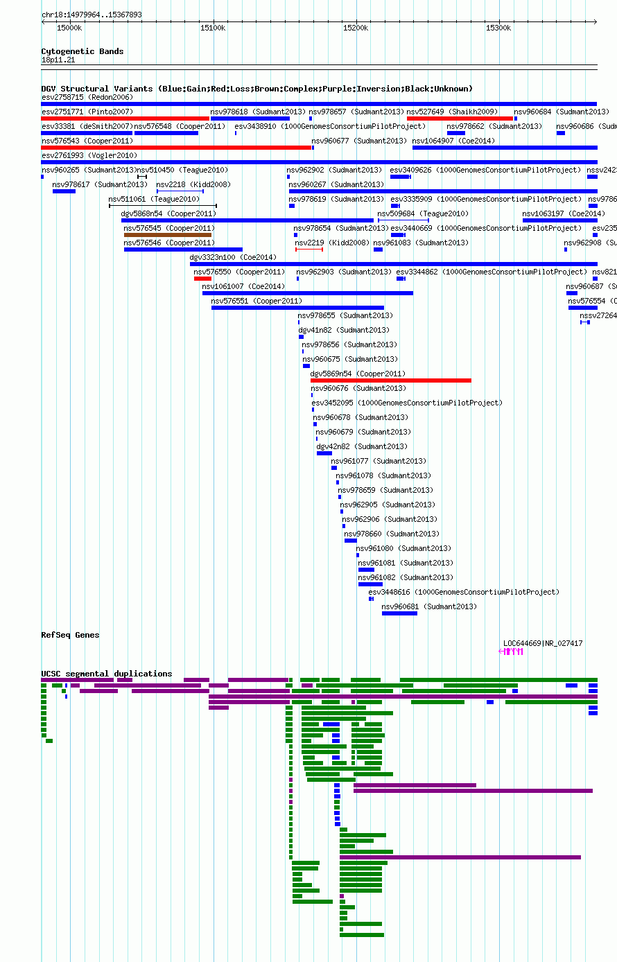Select the 18p11.21 cytogenetic band label
The height and width of the screenshot is (962, 617).
click(x=58, y=60)
